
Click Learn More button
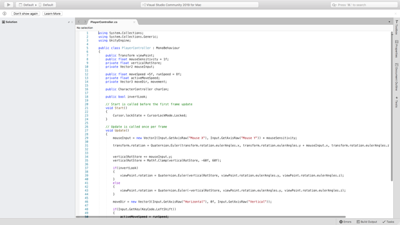point(52,14)
